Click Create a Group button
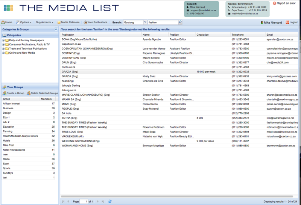301x205 pixels. click(x=14, y=93)
